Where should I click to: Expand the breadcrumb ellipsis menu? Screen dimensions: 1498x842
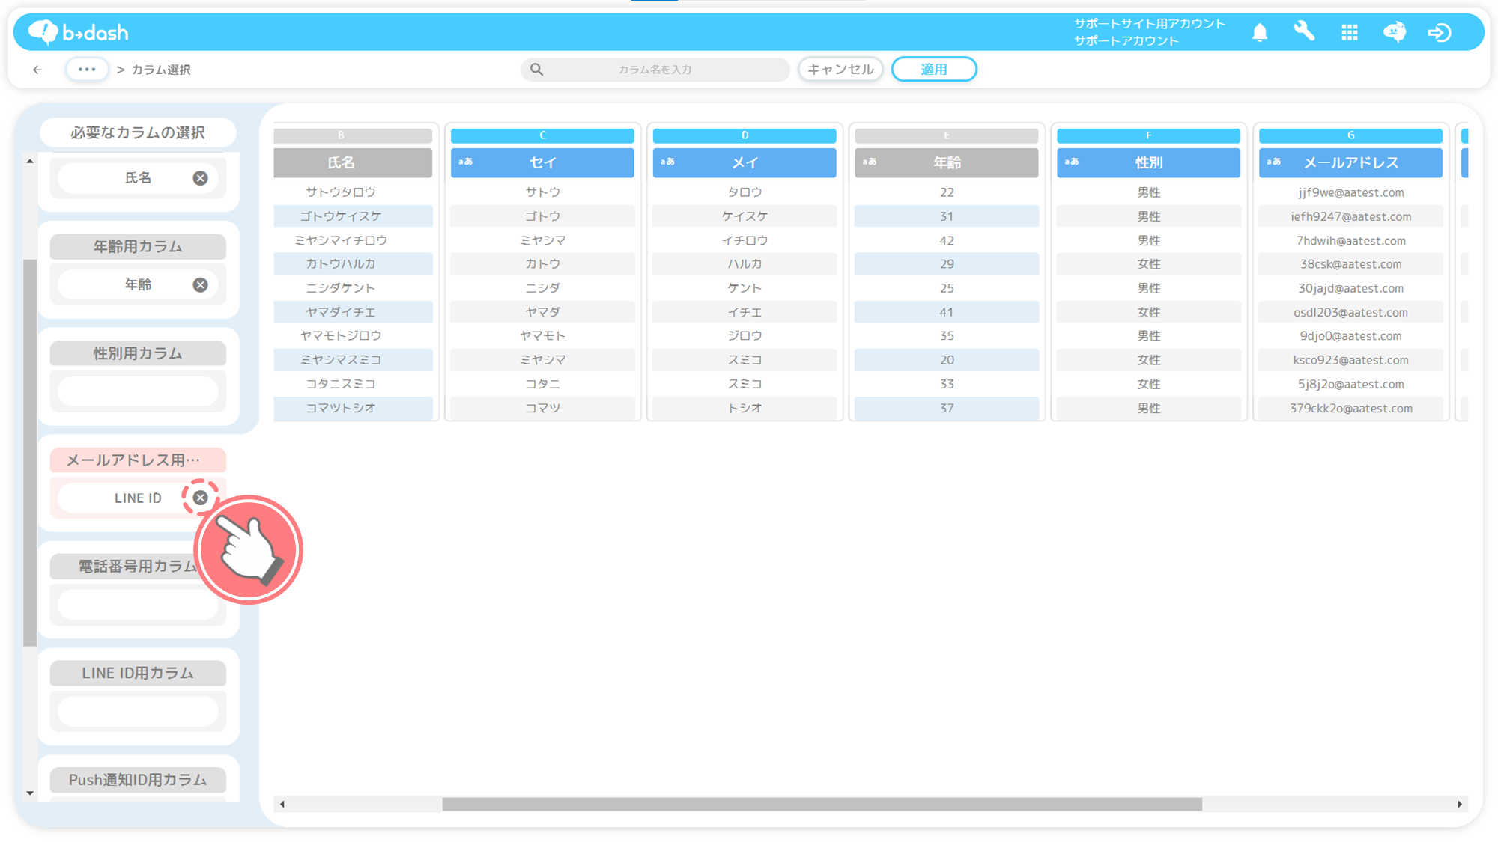point(87,70)
